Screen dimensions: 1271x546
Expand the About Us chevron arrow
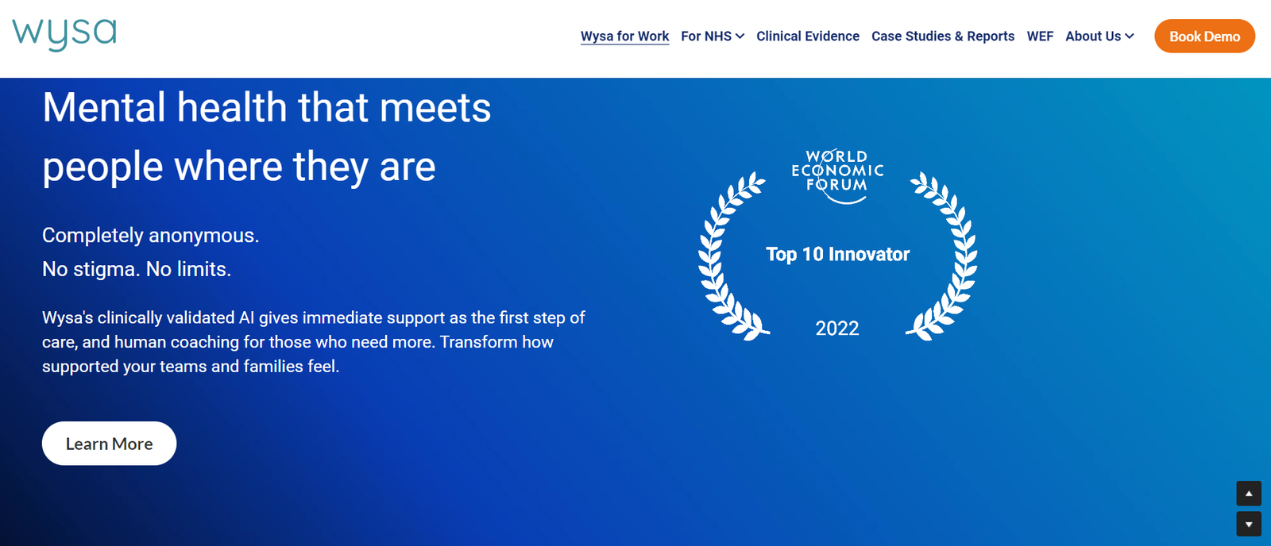click(1130, 37)
